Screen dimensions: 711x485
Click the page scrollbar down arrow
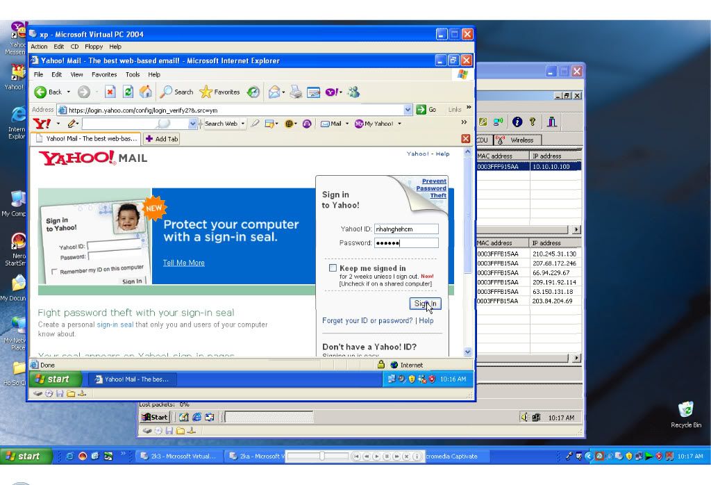pos(468,352)
